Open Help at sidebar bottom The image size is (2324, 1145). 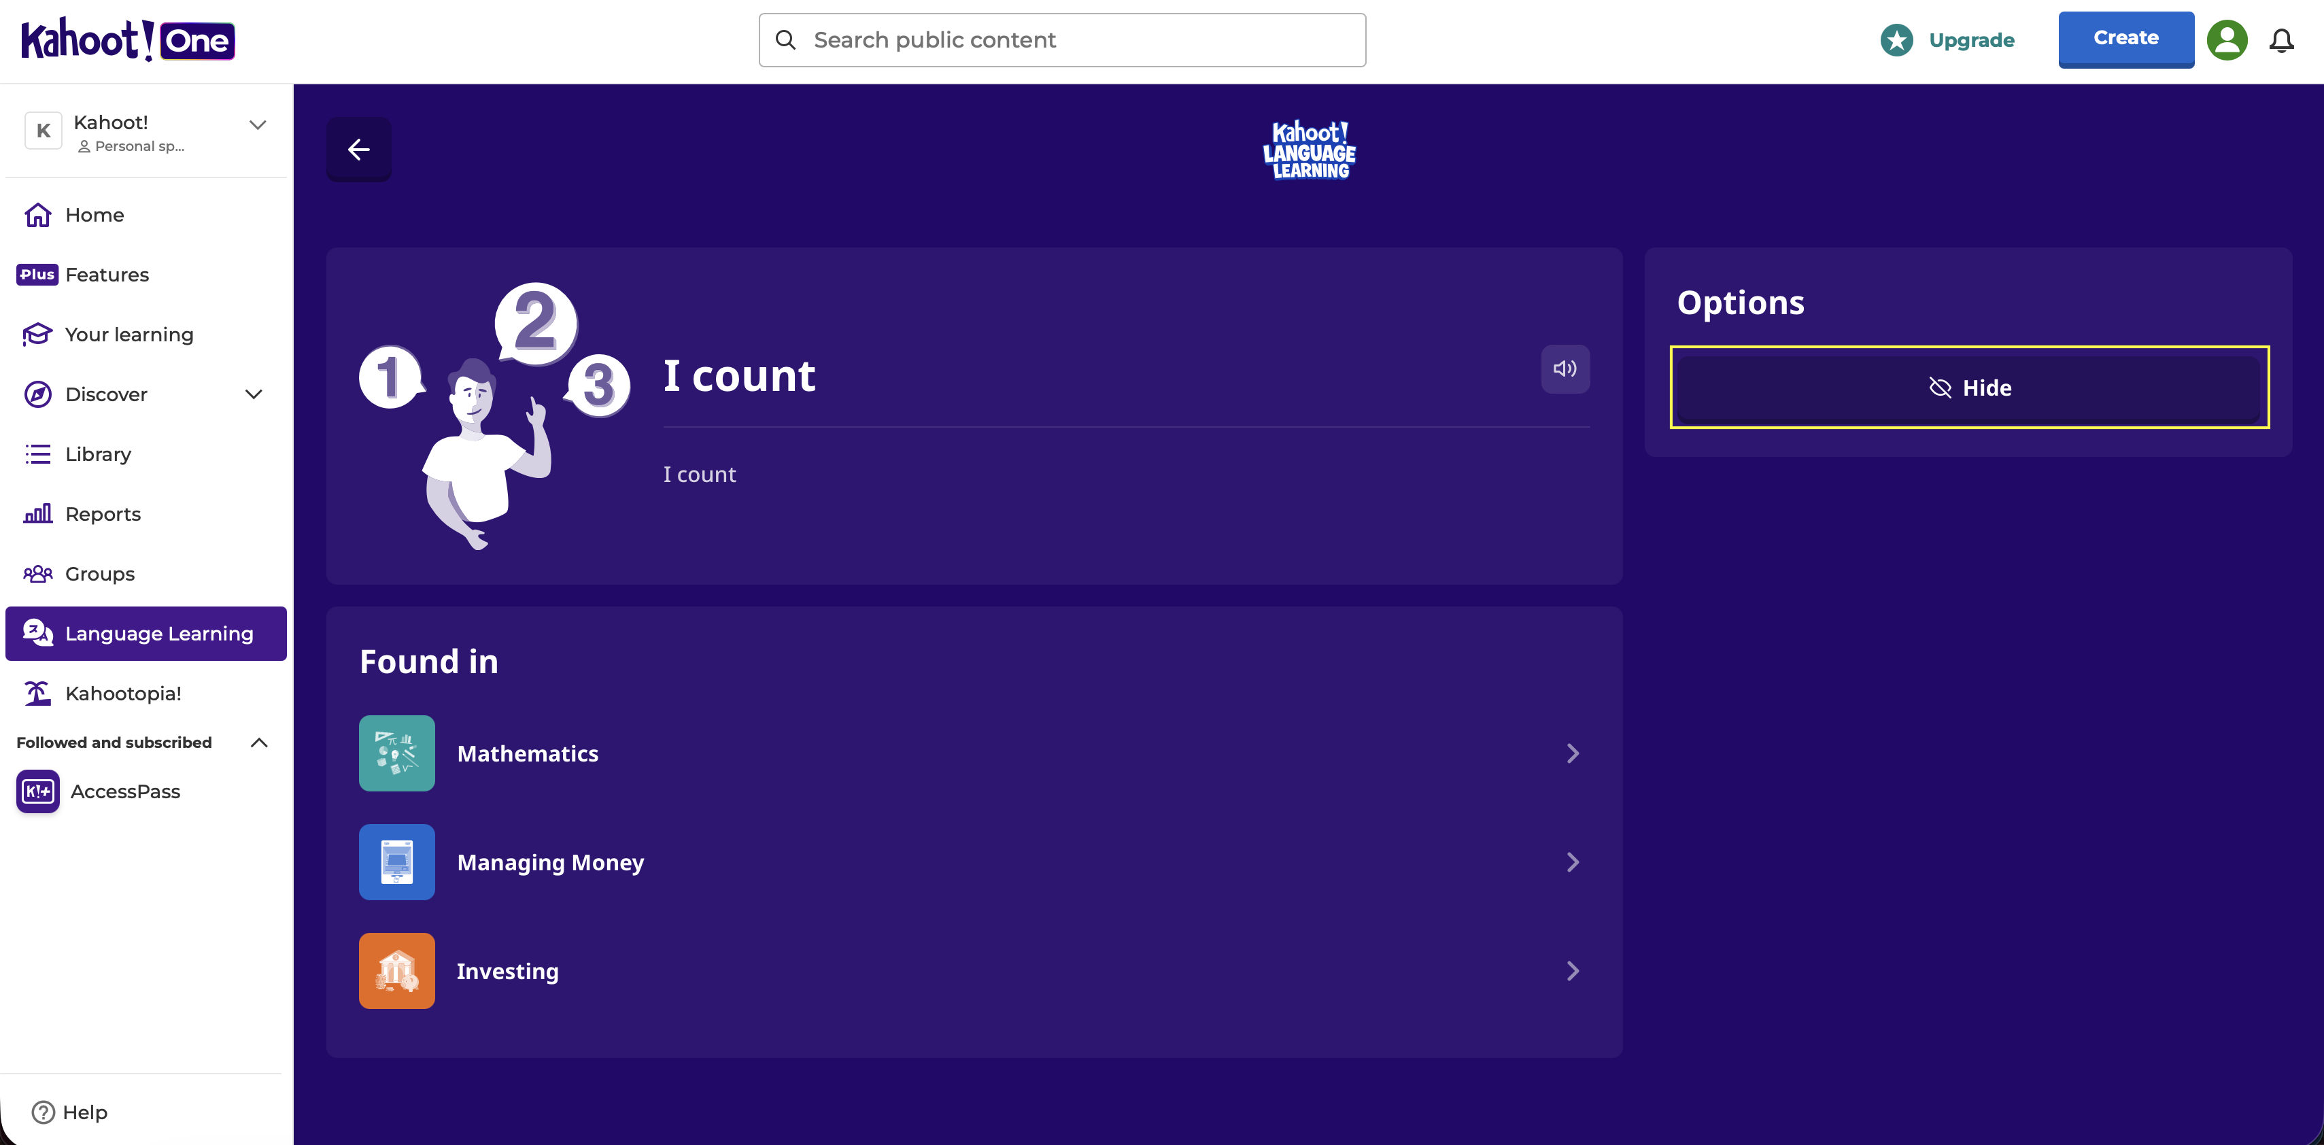[x=70, y=1112]
